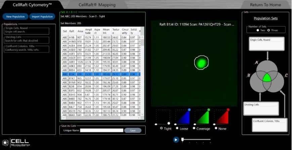Open the Single Cells, Round set box

pos(267,44)
